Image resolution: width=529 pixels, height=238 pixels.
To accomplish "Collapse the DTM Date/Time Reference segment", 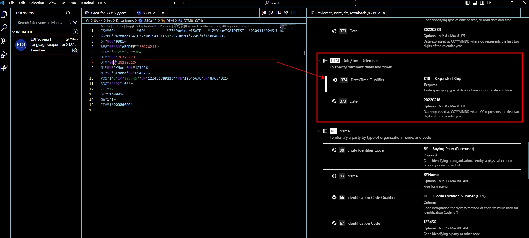I will click(319, 61).
